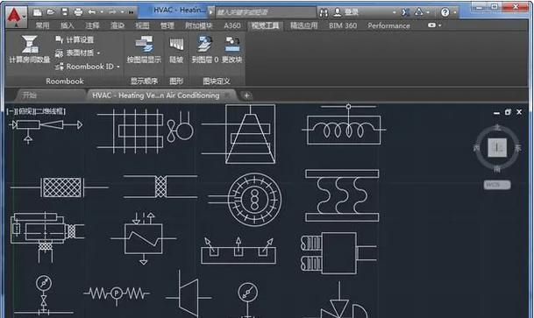This screenshot has width=534, height=318.
Task: Expand the 表面材质 surface material dropdown
Action: point(98,53)
